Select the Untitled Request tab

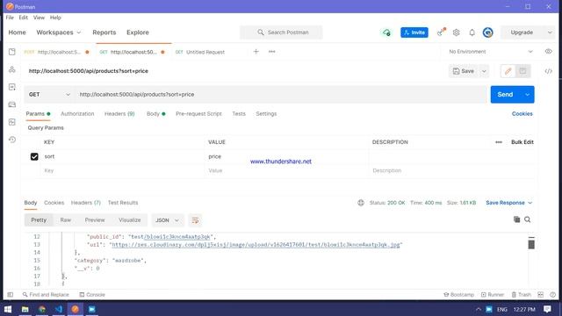[199, 52]
